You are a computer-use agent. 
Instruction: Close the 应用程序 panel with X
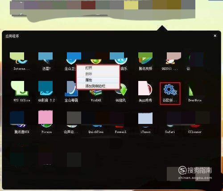(x=215, y=36)
